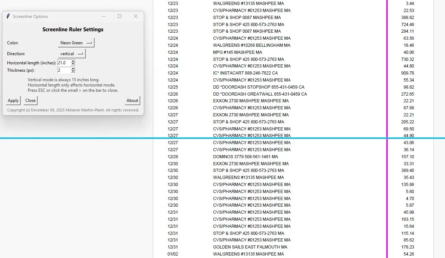Click the amount 157.10
The width and height of the screenshot is (445, 258).
pyautogui.click(x=407, y=156)
